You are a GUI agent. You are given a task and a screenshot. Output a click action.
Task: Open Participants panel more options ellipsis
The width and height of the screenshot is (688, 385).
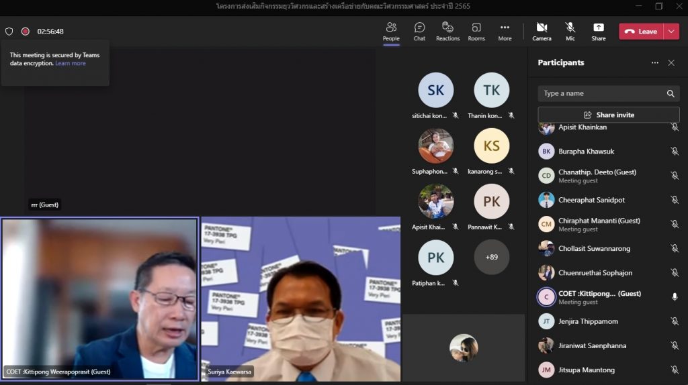[x=654, y=63]
